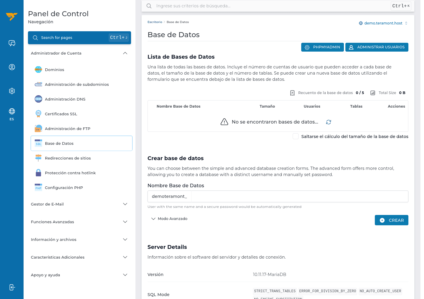Sort by the Tamaño column header
The height and width of the screenshot is (299, 424).
pos(267,106)
